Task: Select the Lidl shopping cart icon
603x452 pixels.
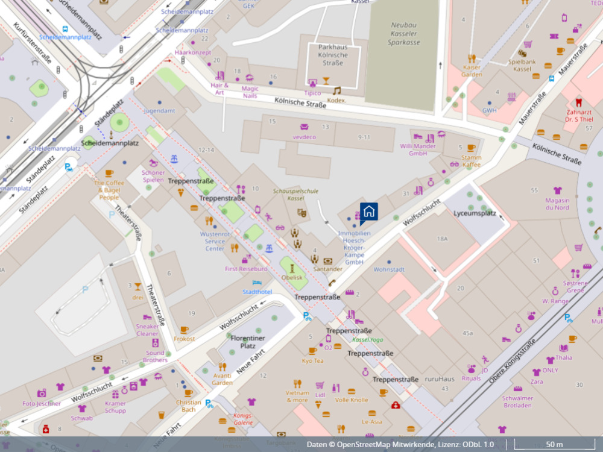Action: 320,385
